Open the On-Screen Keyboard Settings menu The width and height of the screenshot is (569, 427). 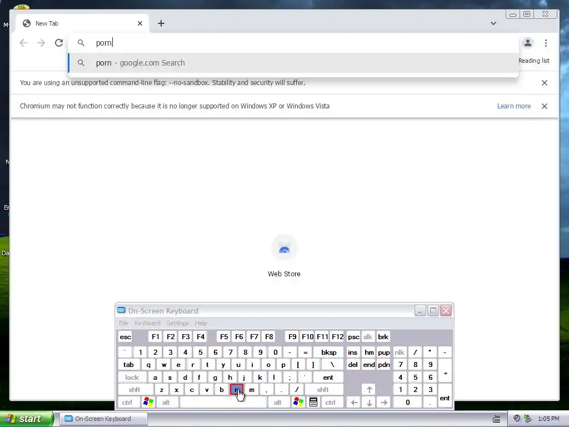click(x=177, y=323)
